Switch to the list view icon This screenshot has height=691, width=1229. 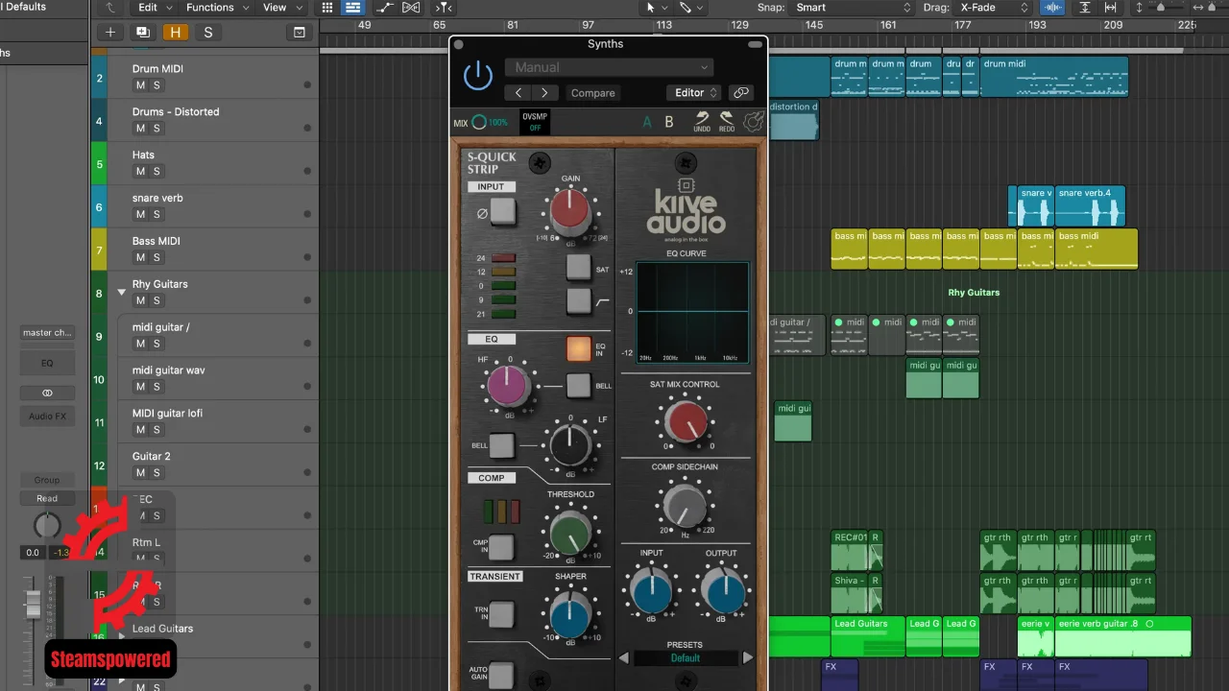pyautogui.click(x=352, y=8)
